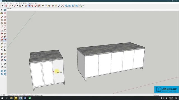179x100 pixels.
Task: Select the Follow Me tool in left toolbar
Action: click(5, 37)
